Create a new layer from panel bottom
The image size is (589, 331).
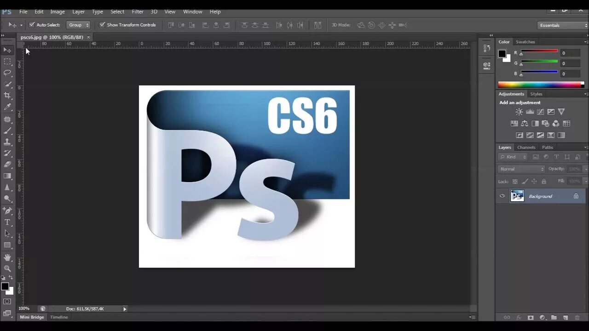pos(566,318)
